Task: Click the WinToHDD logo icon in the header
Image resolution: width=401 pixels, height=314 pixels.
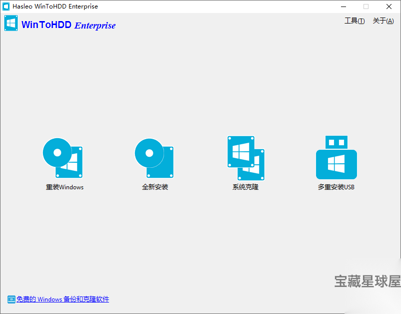Action: (11, 23)
